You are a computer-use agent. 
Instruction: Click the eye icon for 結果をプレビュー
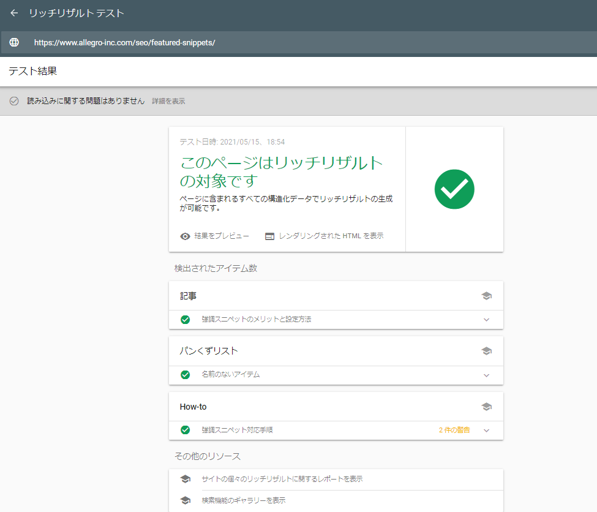185,236
